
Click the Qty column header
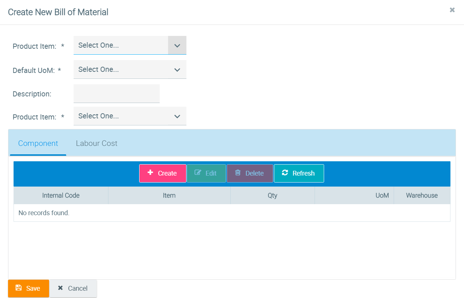(x=272, y=195)
